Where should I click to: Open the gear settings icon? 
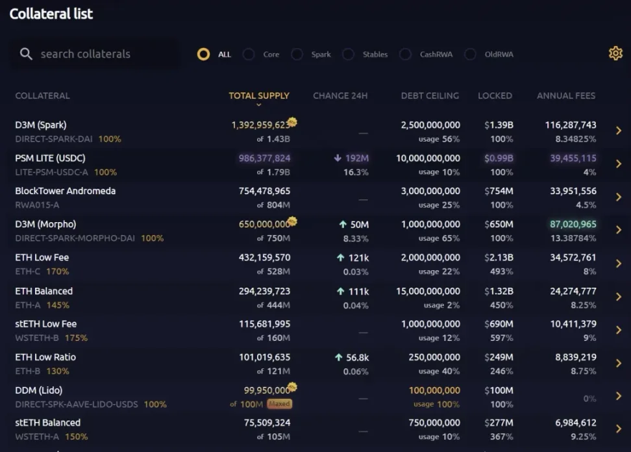pyautogui.click(x=615, y=54)
